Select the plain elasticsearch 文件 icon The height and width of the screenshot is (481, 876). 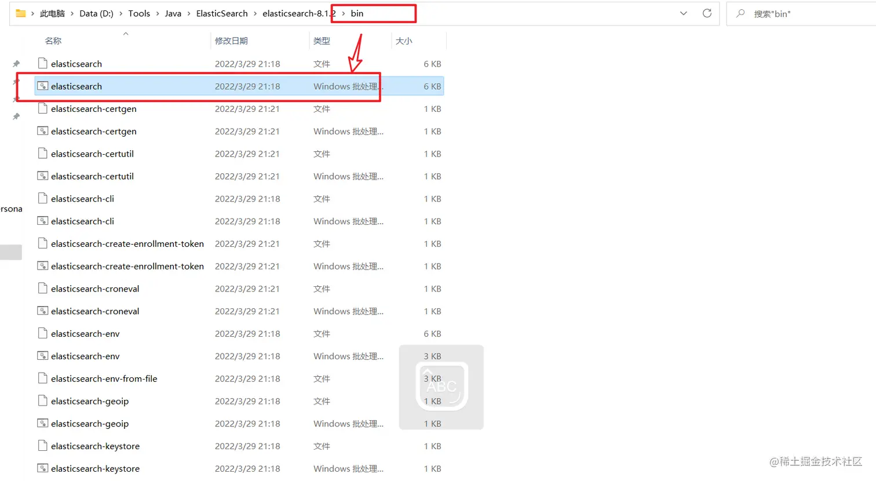click(x=42, y=64)
